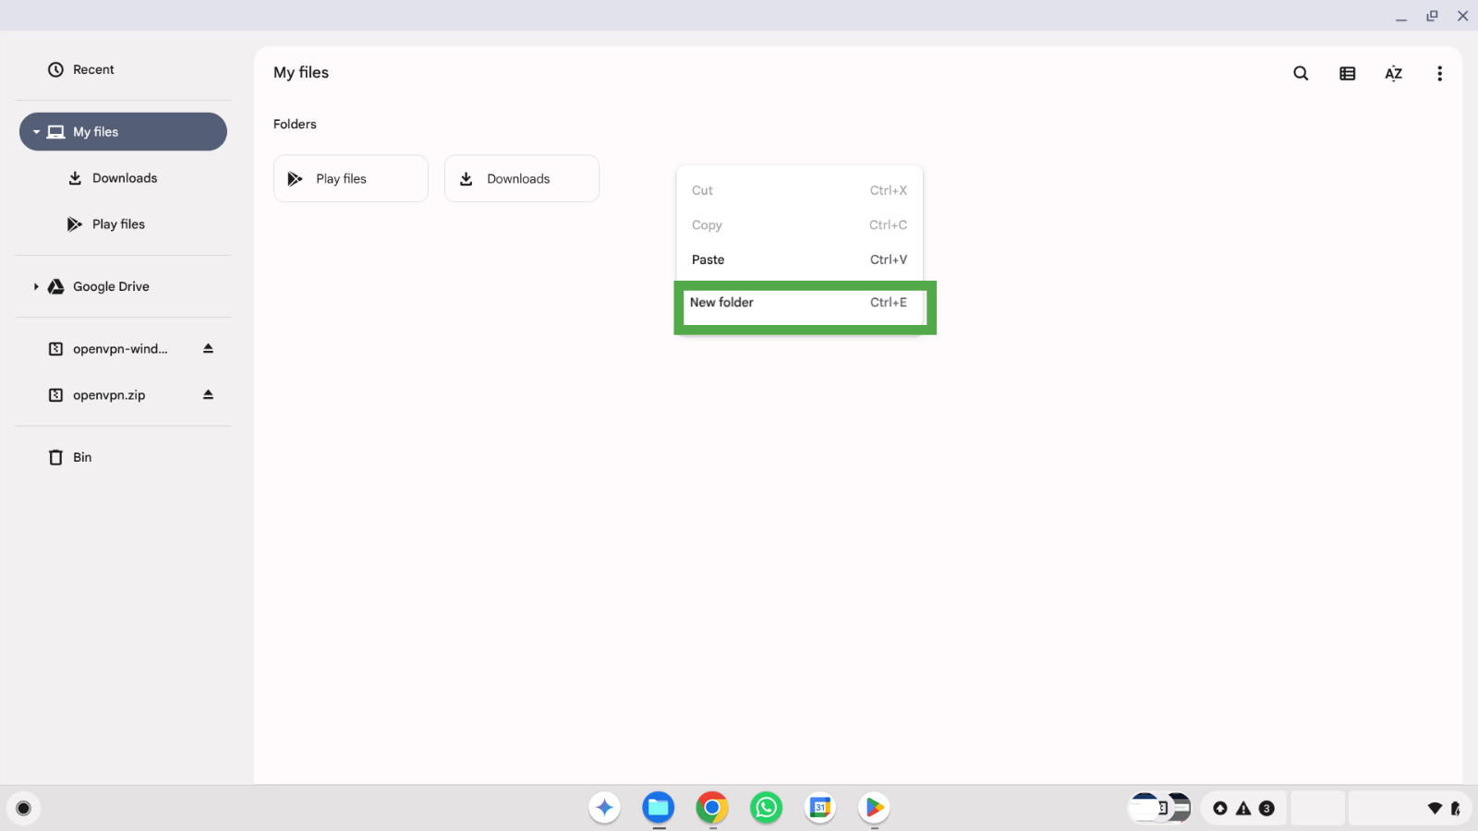Click the battery charging status icon
1478x831 pixels.
[1456, 809]
